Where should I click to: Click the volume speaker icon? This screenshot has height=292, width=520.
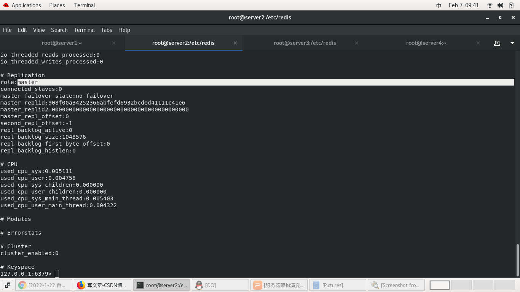[499, 5]
